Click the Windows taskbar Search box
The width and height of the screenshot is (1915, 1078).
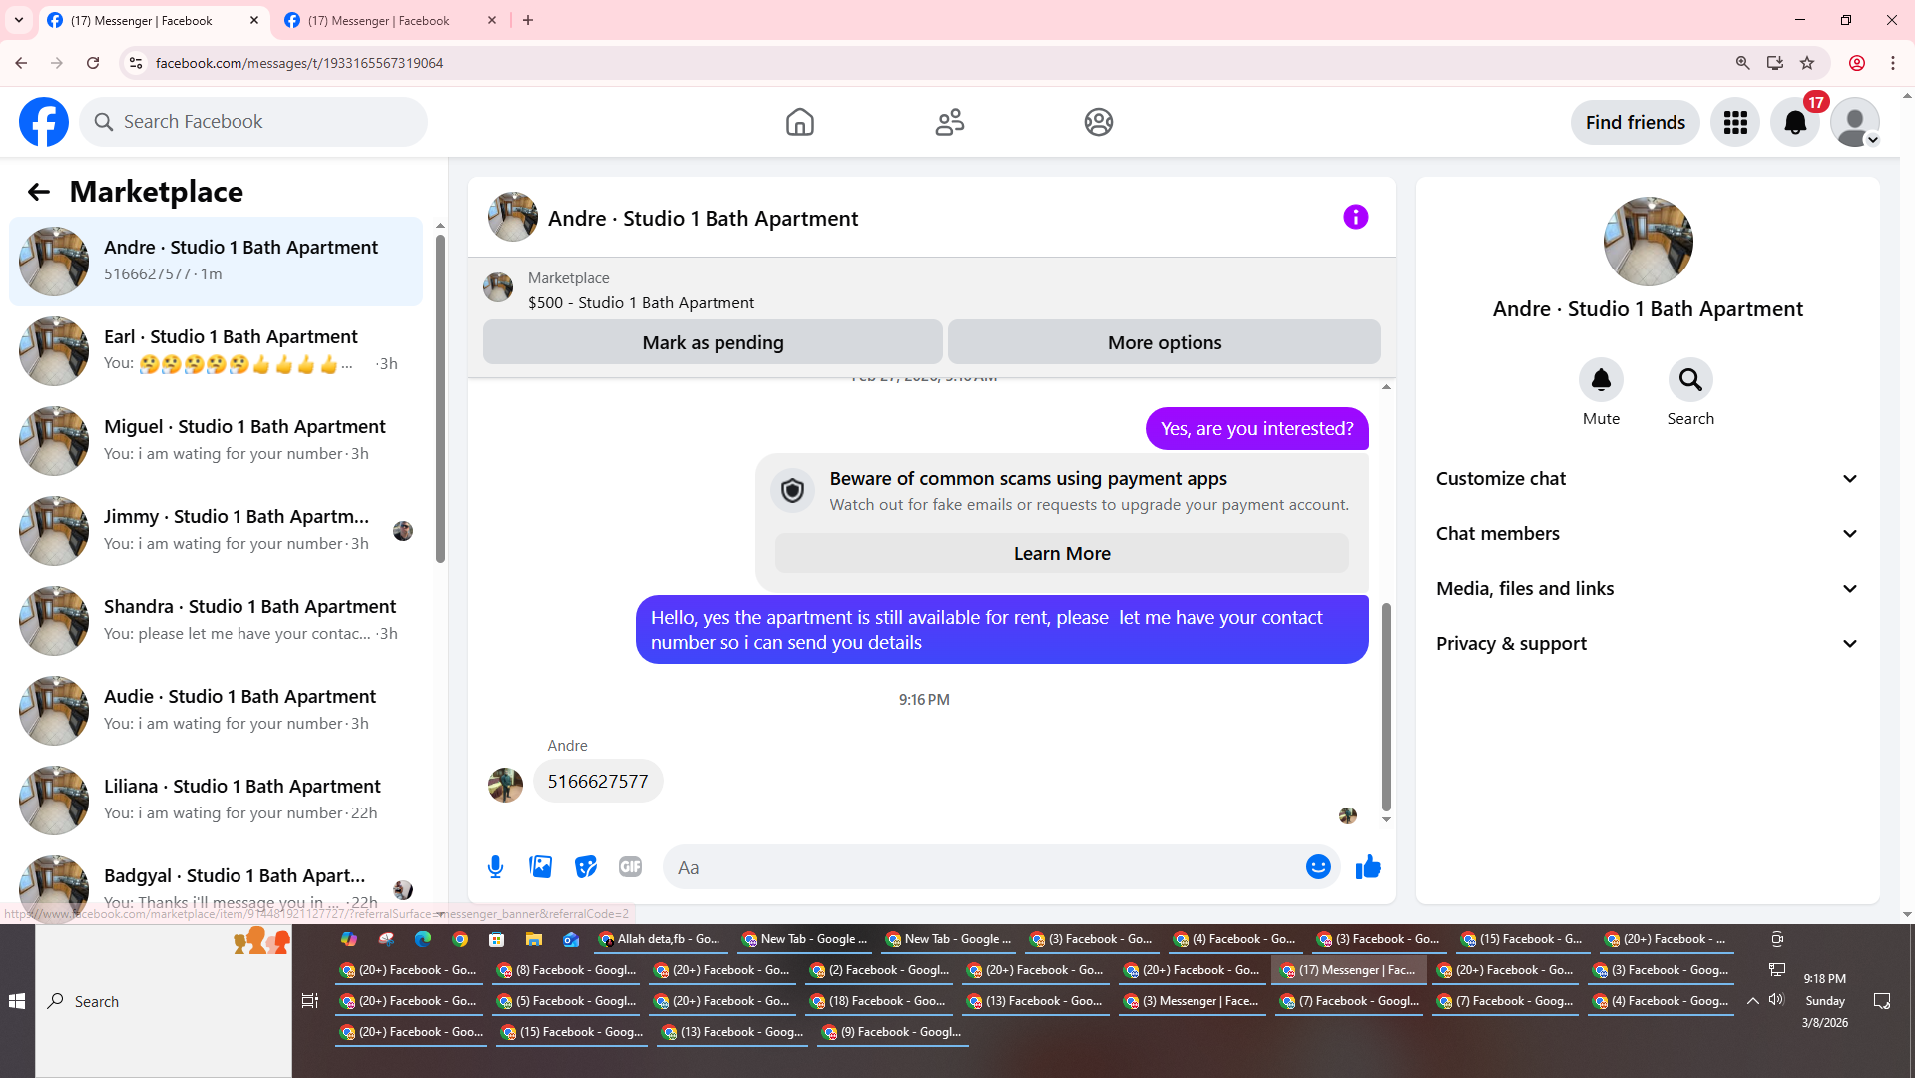(x=165, y=1001)
